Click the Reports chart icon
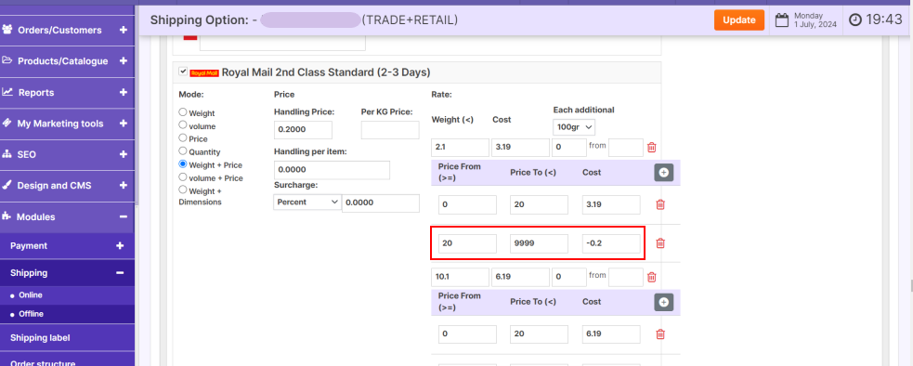The image size is (913, 366). [7, 92]
